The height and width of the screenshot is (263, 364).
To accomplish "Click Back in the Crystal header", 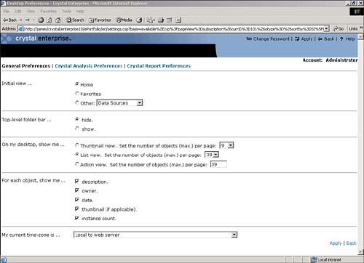I will (x=326, y=39).
